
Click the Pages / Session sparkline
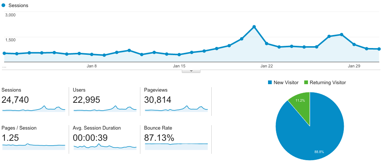pos(34,147)
